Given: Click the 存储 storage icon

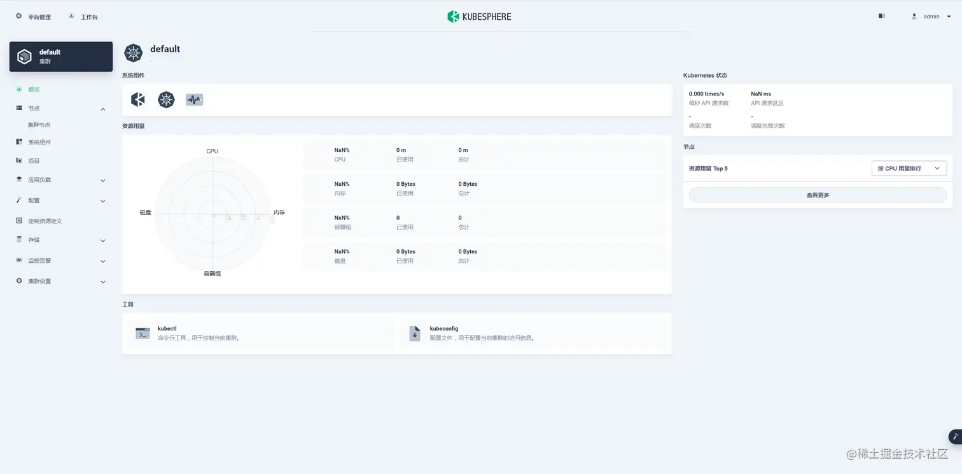Looking at the screenshot, I should pos(19,240).
